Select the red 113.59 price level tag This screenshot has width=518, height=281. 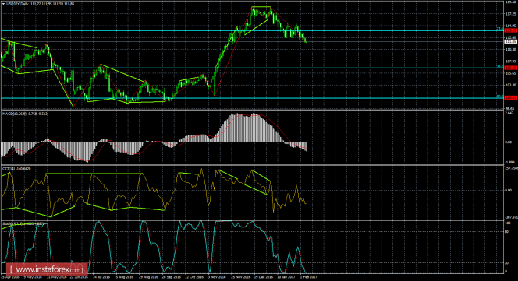pyautogui.click(x=511, y=30)
